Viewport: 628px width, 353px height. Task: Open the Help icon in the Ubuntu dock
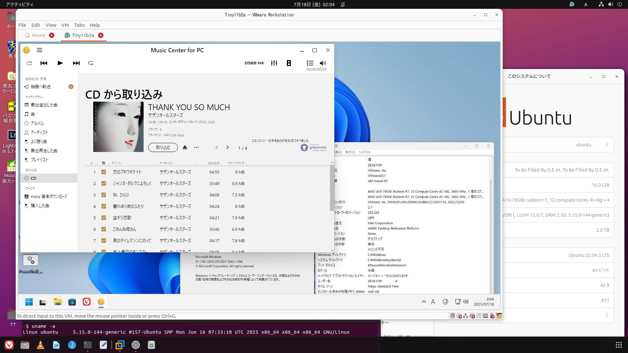click(72, 345)
